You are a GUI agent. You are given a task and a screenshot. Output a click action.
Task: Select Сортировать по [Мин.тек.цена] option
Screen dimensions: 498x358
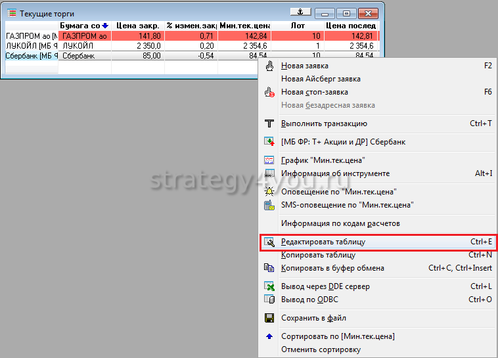pyautogui.click(x=338, y=336)
